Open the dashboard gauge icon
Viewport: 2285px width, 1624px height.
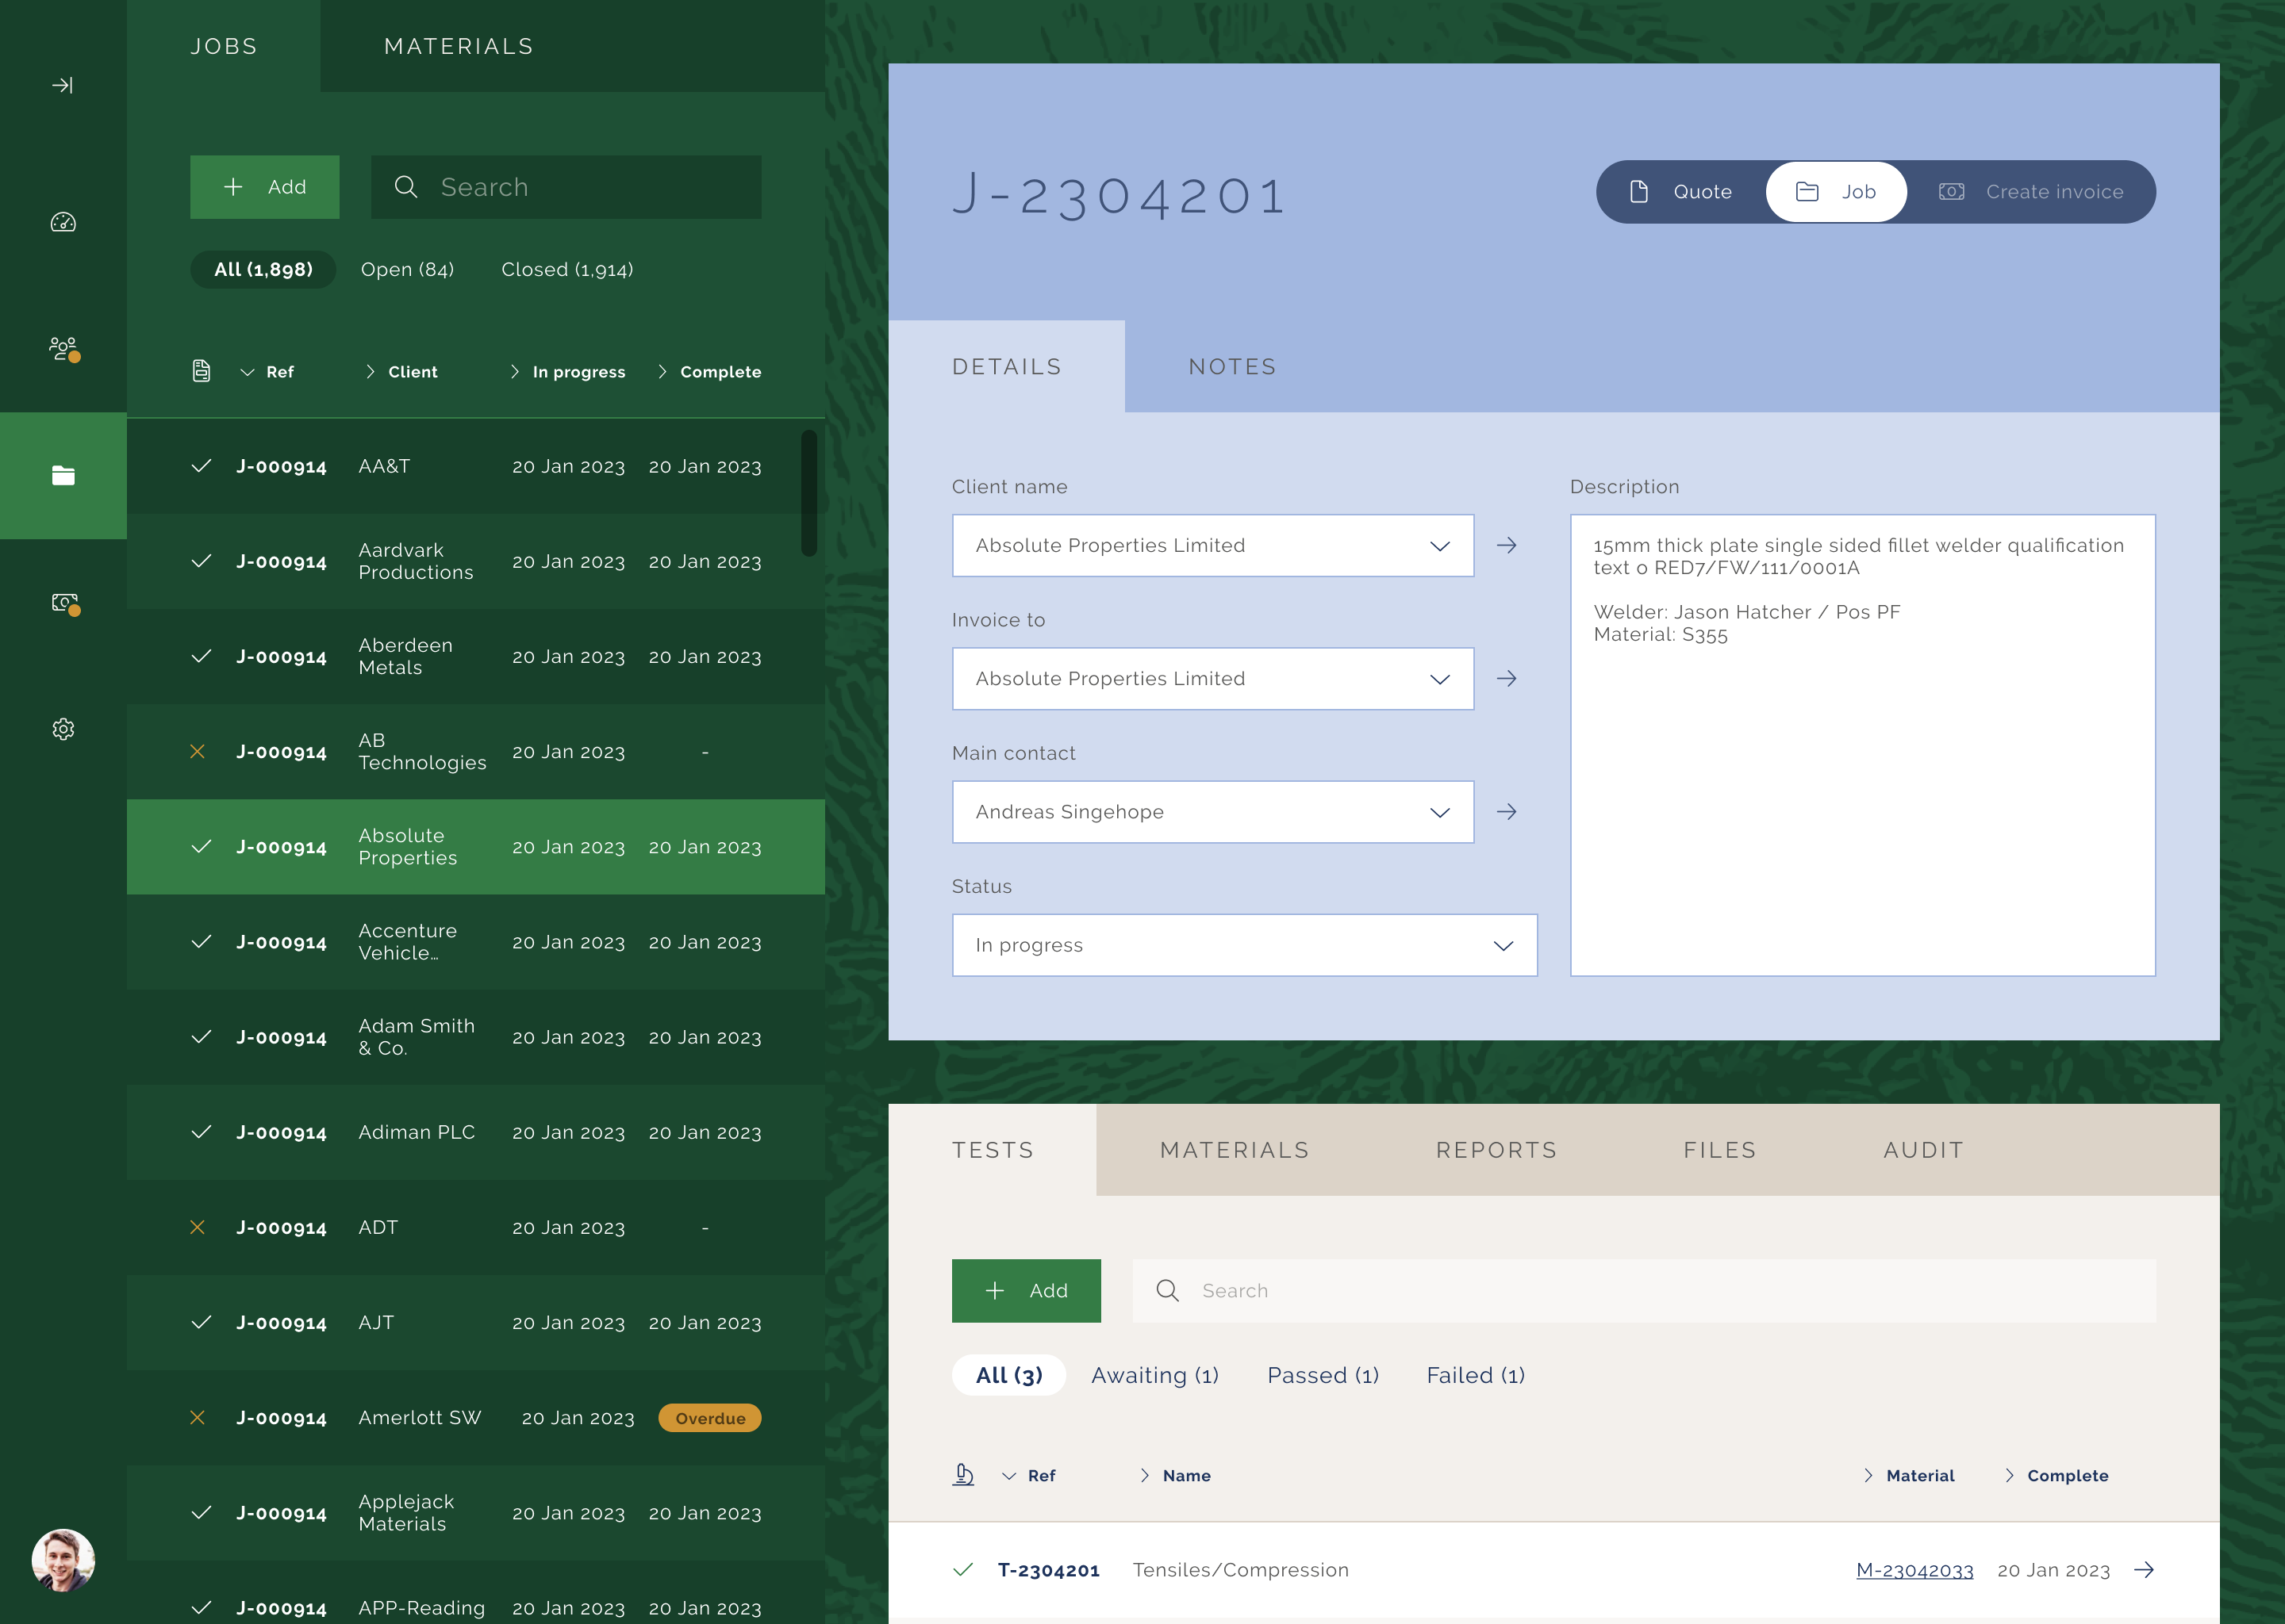pyautogui.click(x=63, y=222)
